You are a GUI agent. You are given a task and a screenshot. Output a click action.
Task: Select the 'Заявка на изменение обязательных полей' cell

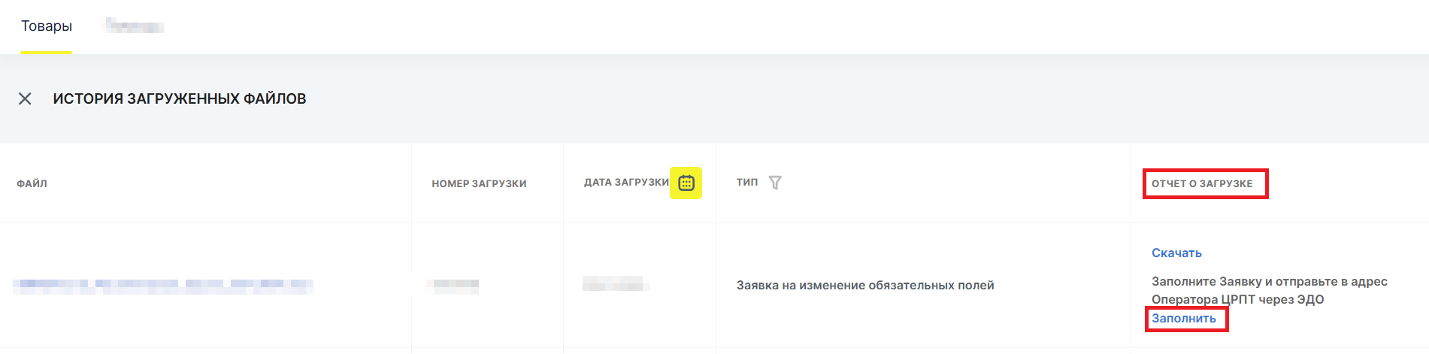tap(865, 285)
